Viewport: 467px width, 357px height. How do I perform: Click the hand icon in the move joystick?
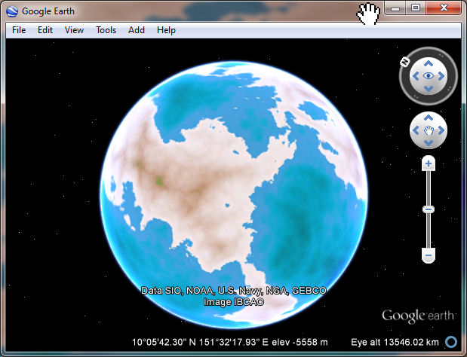point(429,130)
